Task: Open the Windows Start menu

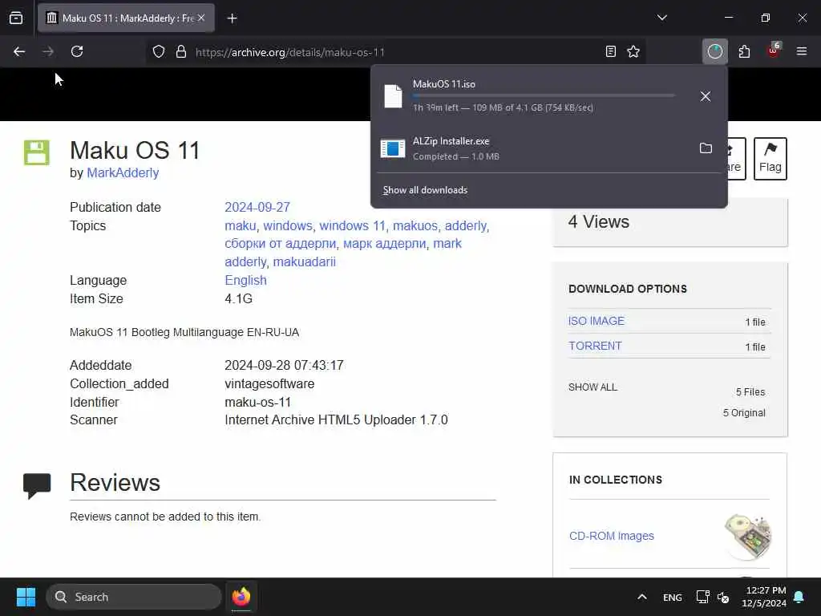Action: [x=26, y=597]
